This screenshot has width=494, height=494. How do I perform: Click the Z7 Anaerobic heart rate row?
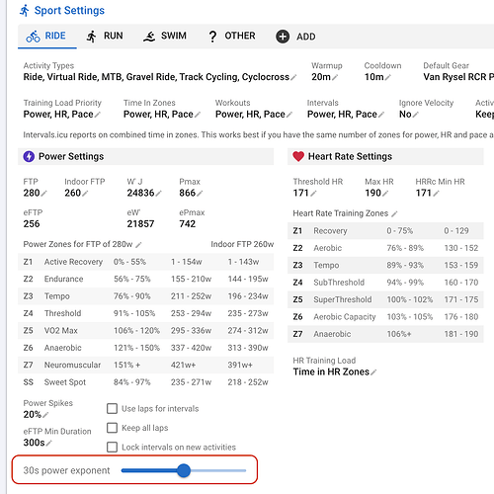tap(385, 334)
